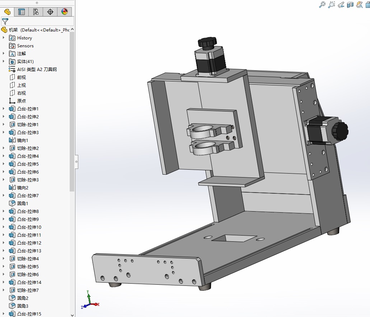Click the Dynamic Annotation Views icon
The width and height of the screenshot is (370, 317).
[x=360, y=4]
